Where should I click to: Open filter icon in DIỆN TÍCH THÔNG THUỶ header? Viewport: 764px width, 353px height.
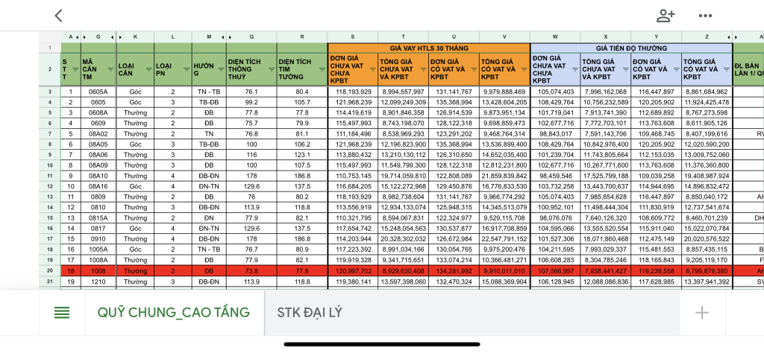(x=272, y=69)
